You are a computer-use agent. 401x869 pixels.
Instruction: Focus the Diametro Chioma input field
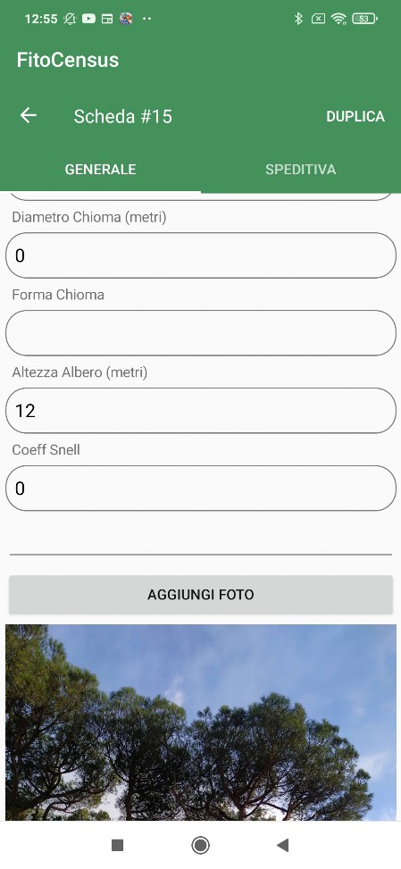coord(200,255)
